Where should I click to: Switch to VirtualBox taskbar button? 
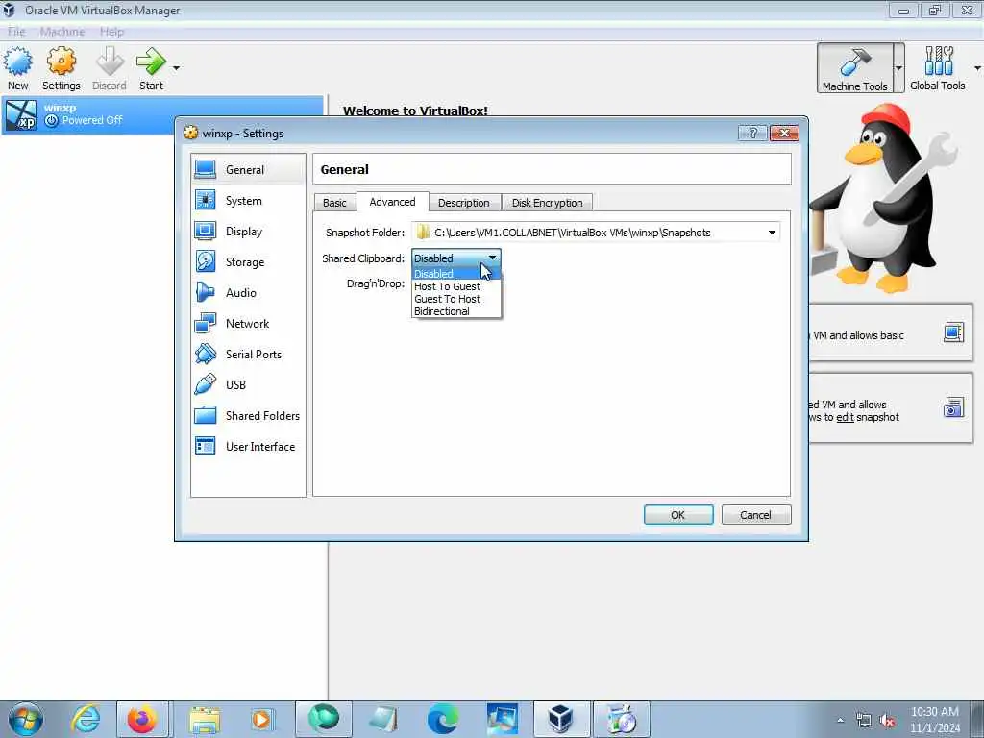click(x=560, y=719)
